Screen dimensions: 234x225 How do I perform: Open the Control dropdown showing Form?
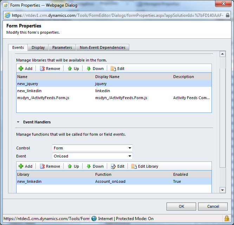coord(92,148)
